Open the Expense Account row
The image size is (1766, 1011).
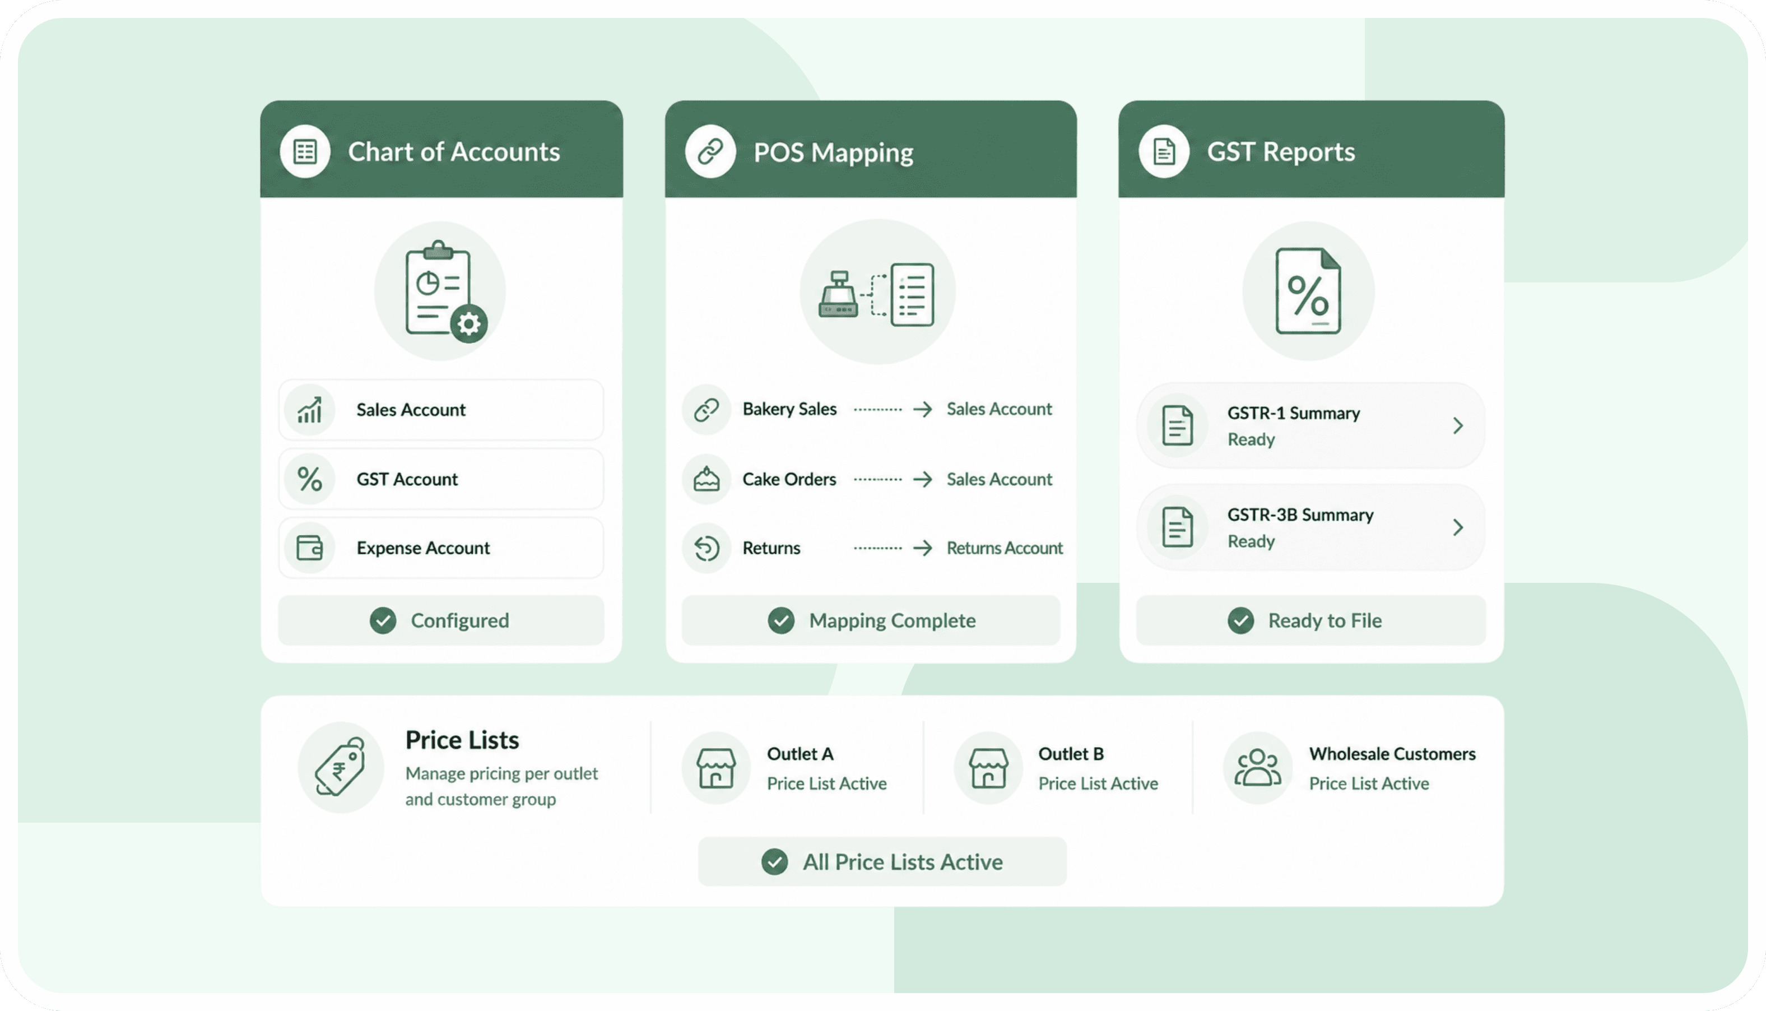pos(441,548)
